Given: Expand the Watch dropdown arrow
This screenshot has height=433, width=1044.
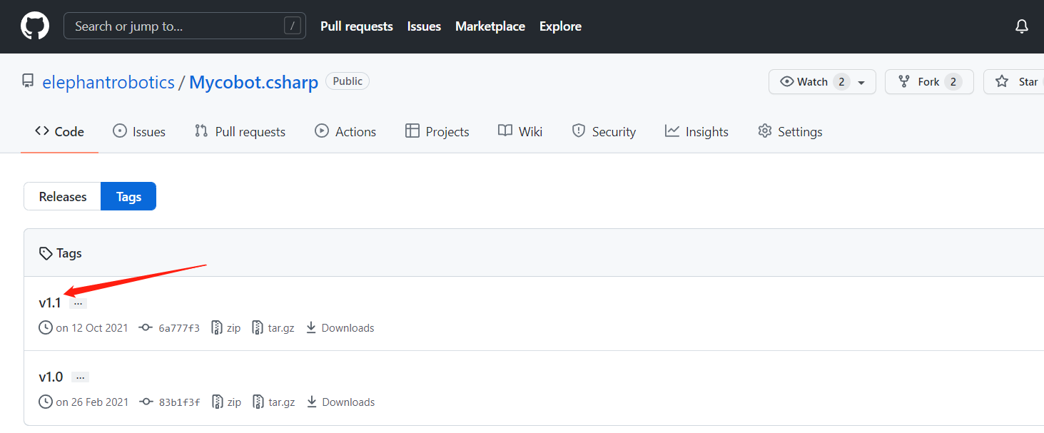Looking at the screenshot, I should click(861, 83).
